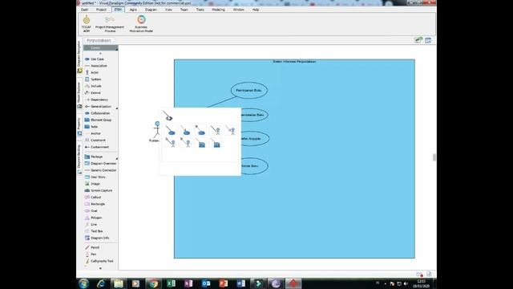
Task: Expand the Cursor tool dropdown corner
Action: point(116,49)
